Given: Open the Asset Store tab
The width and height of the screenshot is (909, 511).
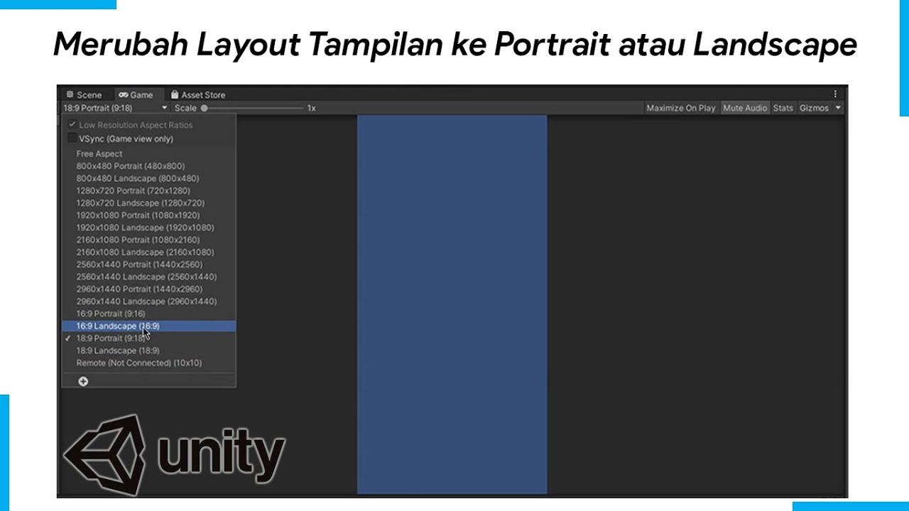Looking at the screenshot, I should (198, 94).
